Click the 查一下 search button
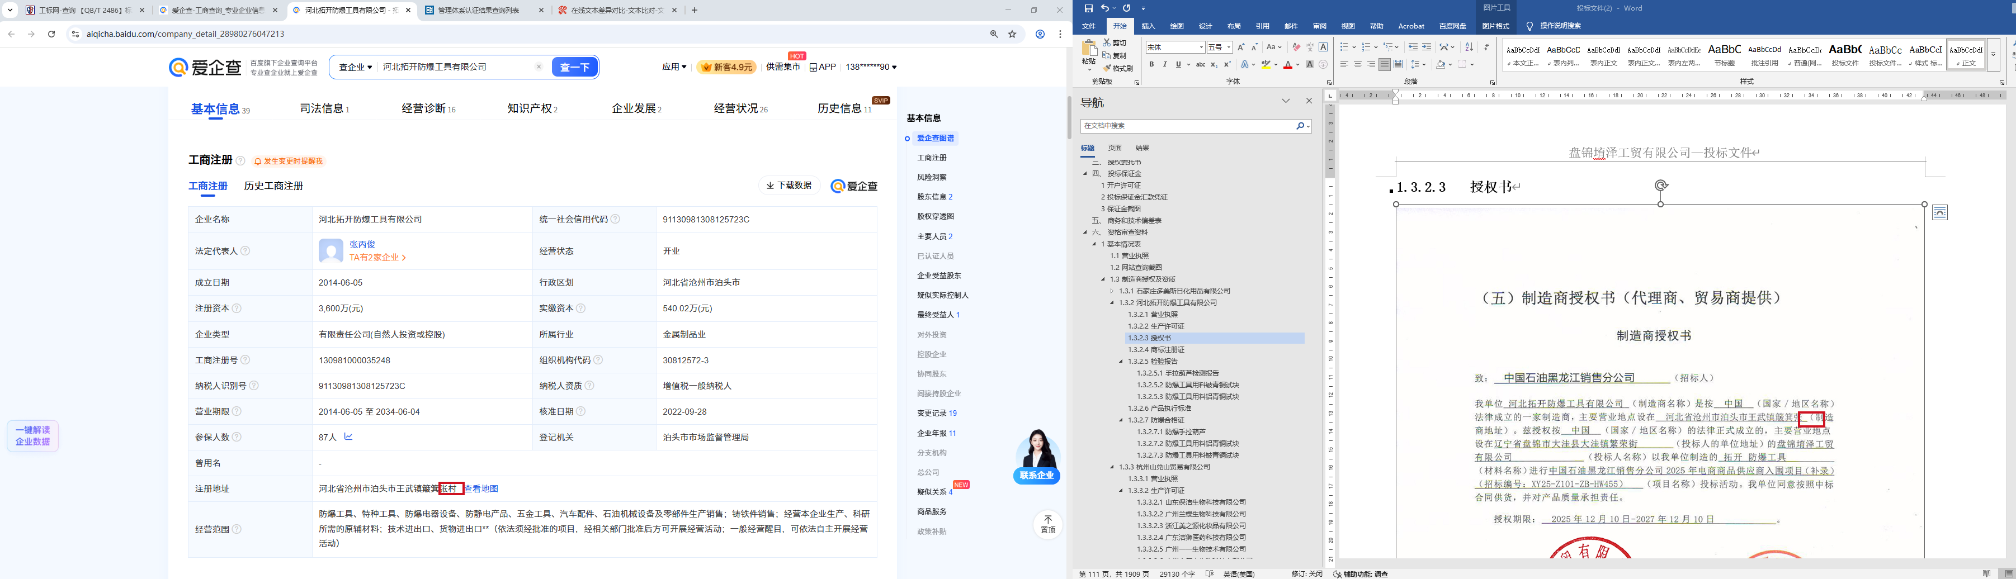The height and width of the screenshot is (579, 2016). coord(575,67)
